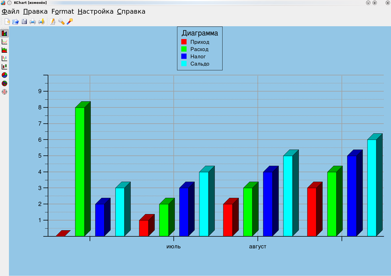This screenshot has height=276, width=391.
Task: Open chart configuration wrench icon
Action: click(x=61, y=21)
